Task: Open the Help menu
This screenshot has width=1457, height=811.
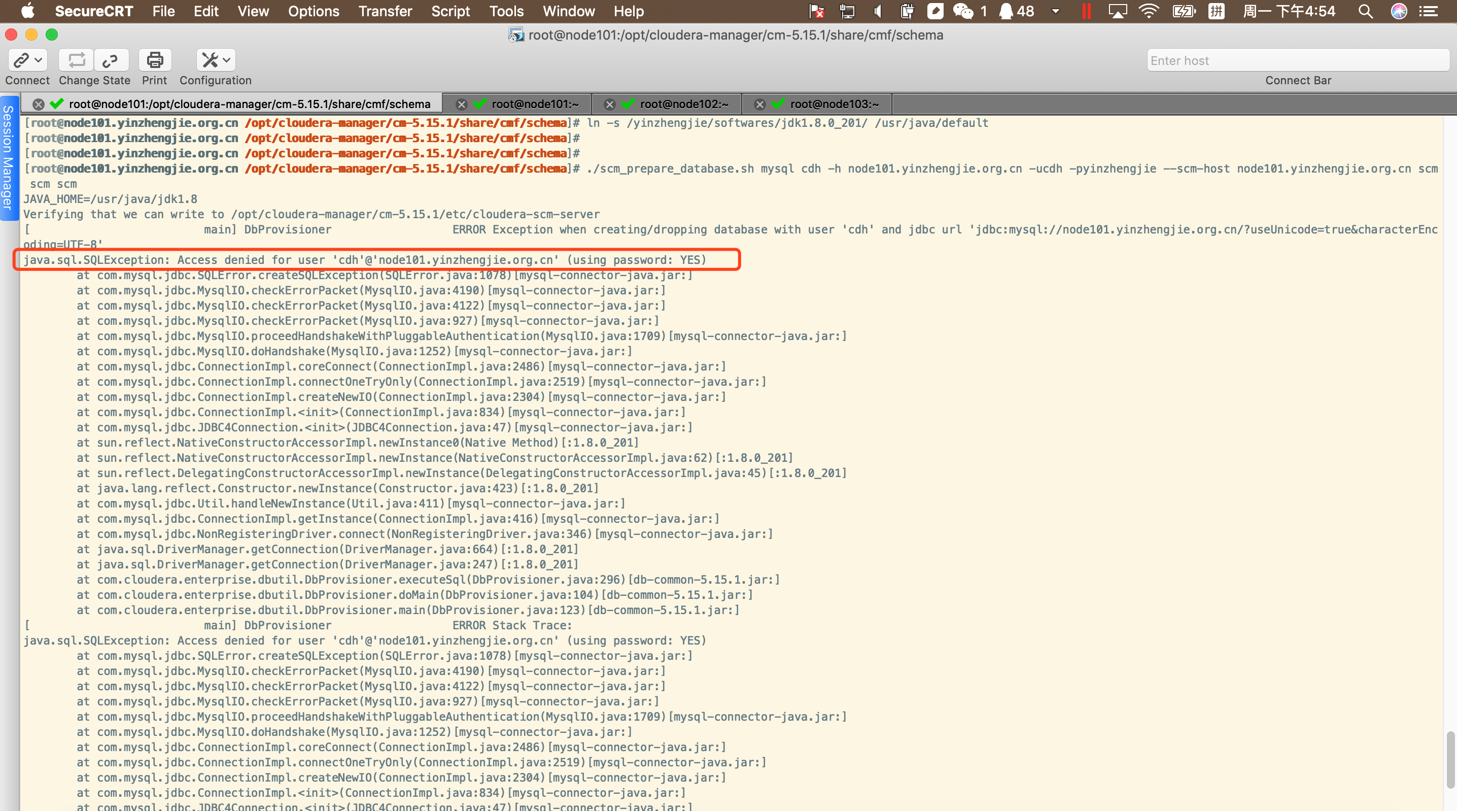Action: 629,11
